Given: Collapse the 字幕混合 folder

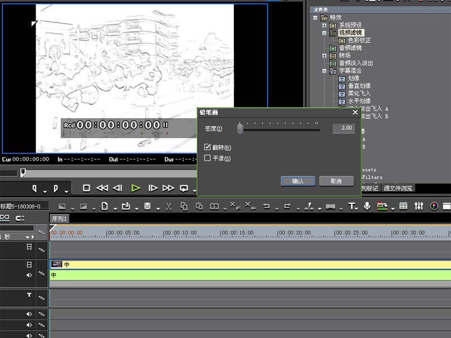Looking at the screenshot, I should click(x=325, y=71).
